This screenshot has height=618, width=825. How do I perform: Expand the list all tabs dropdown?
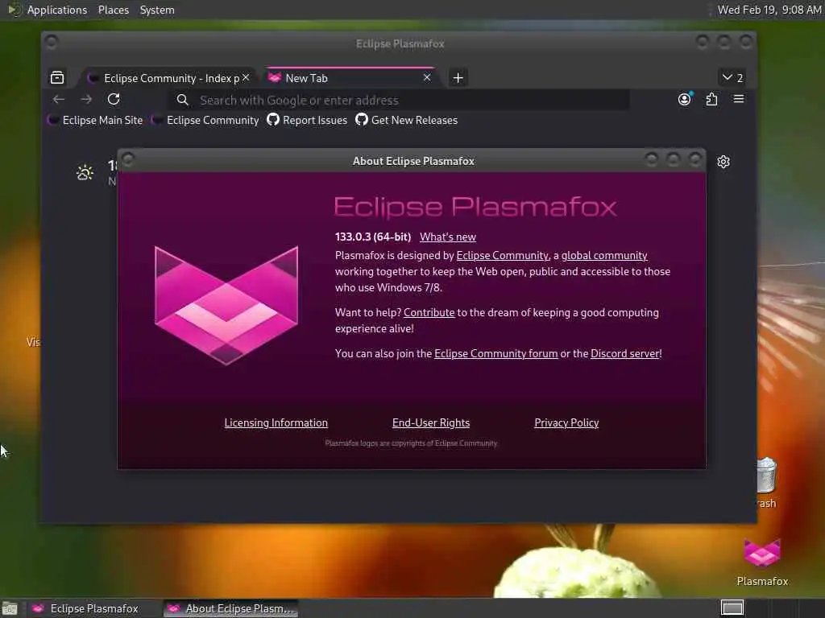coord(732,78)
